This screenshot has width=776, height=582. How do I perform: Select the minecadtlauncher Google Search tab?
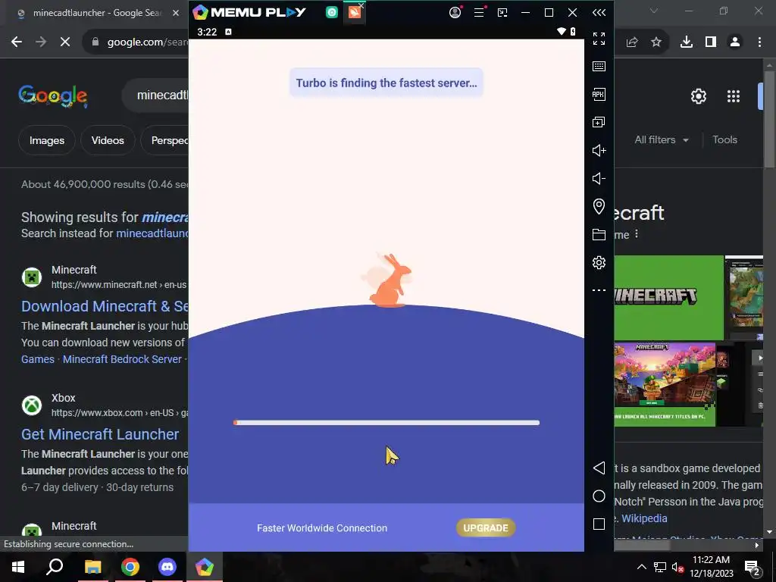[x=96, y=13]
